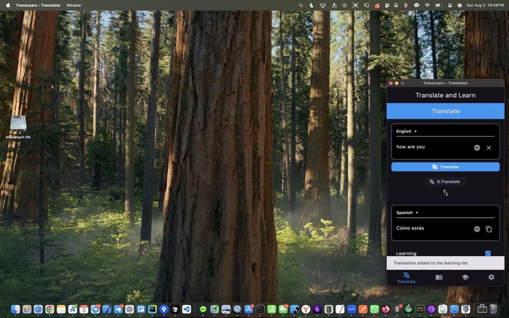Open the TransLearn - Translator app menu
This screenshot has height=318, width=509.
(x=38, y=5)
